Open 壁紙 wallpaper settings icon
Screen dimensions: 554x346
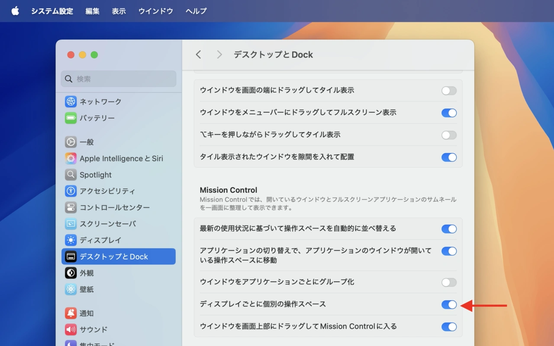coord(71,289)
